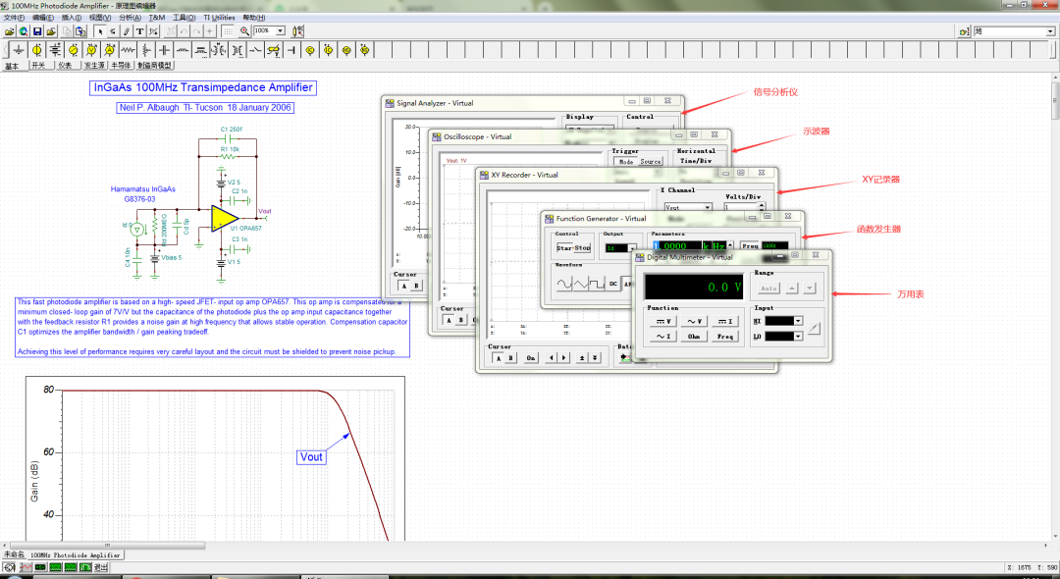
Task: Open the HI input dropdown on Multimeter
Action: coord(798,322)
